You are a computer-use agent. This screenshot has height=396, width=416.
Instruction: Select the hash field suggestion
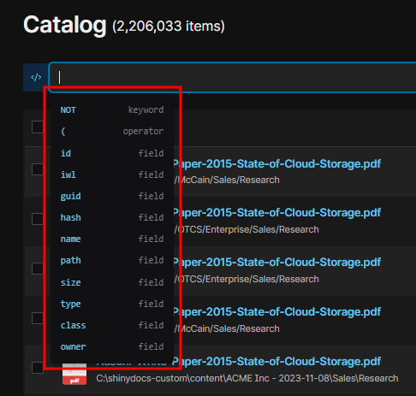pyautogui.click(x=112, y=217)
